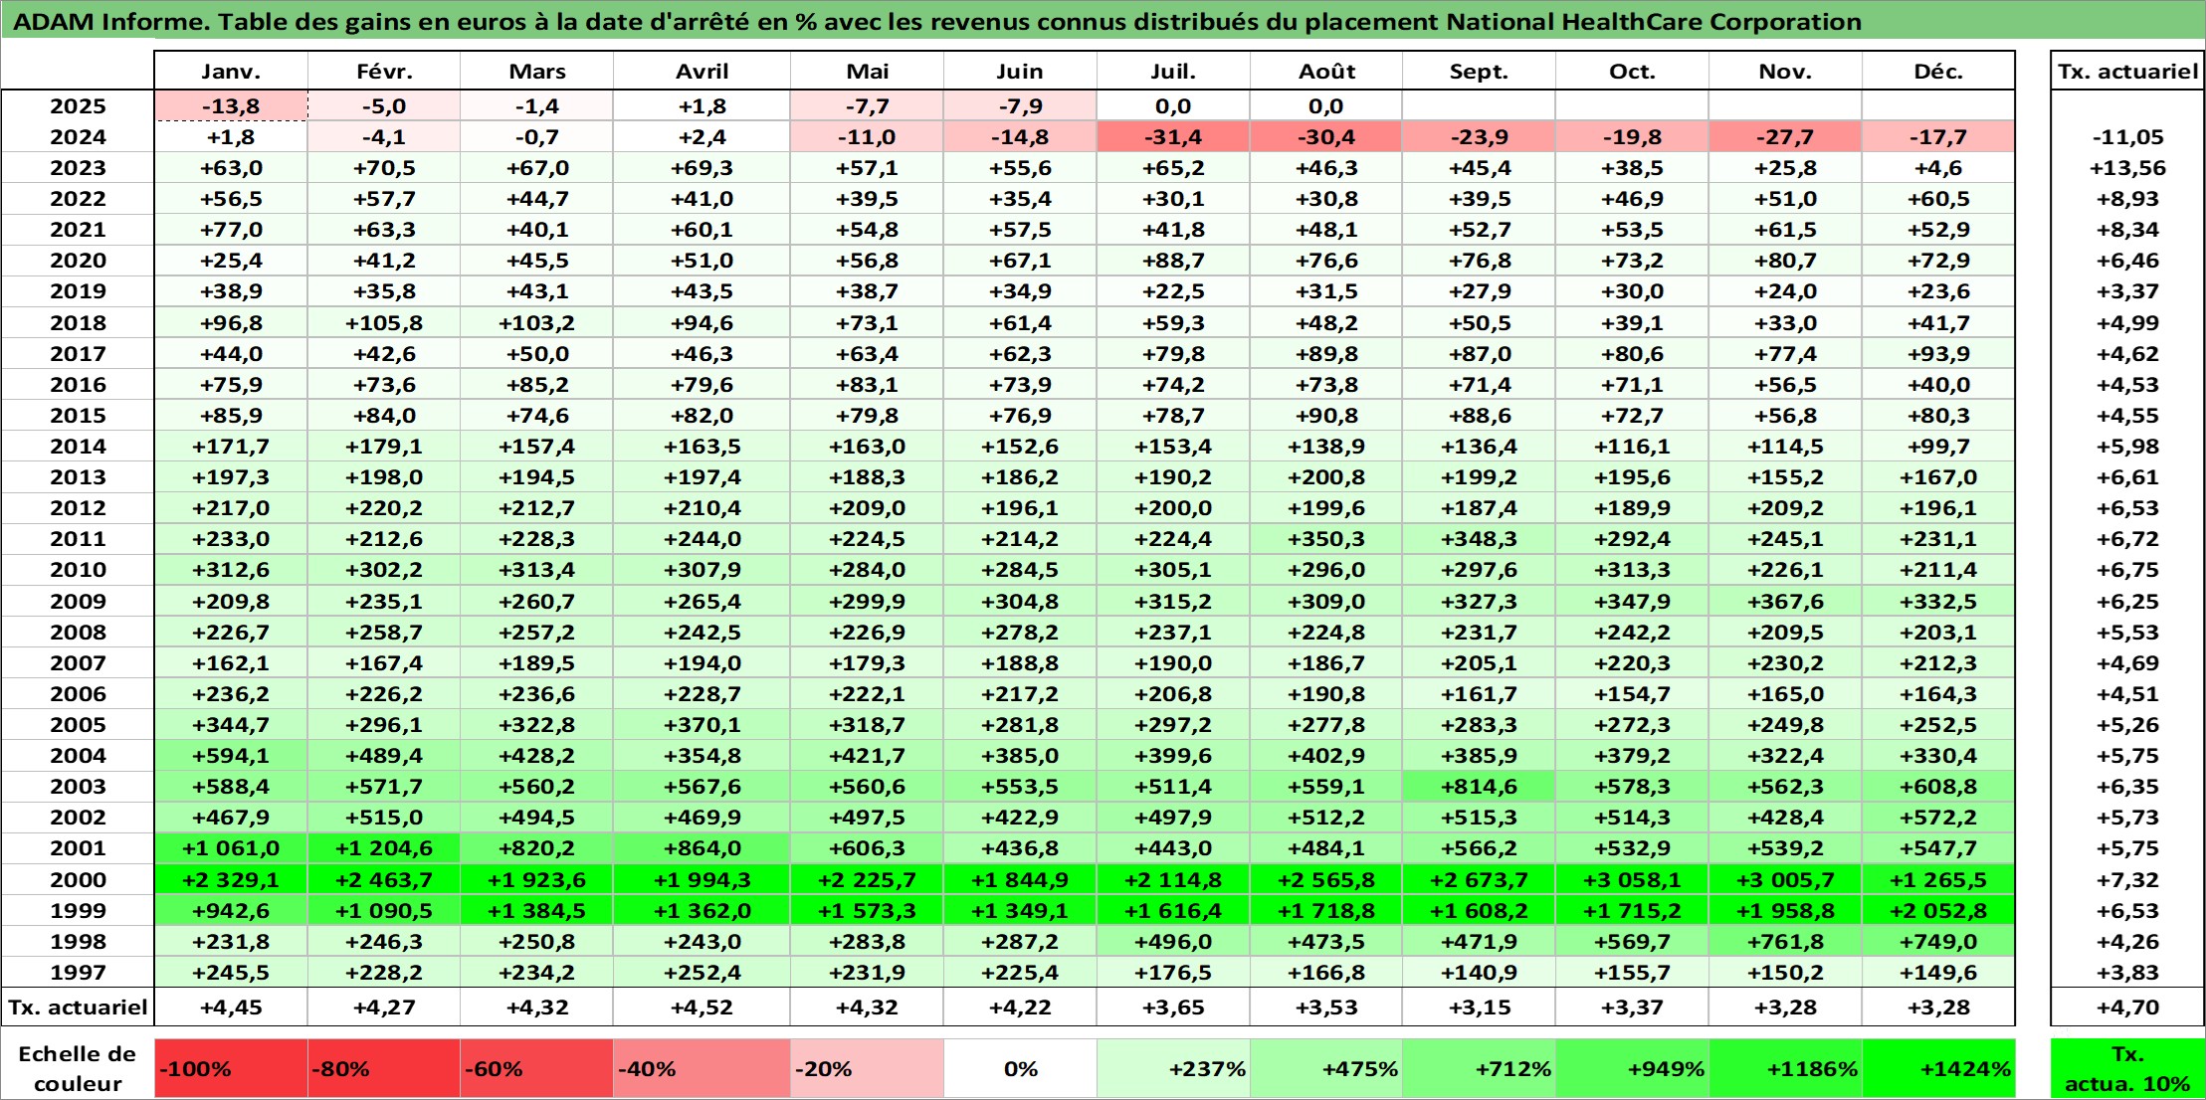
Task: Click the +594,1 cell in 2004
Action: (231, 756)
